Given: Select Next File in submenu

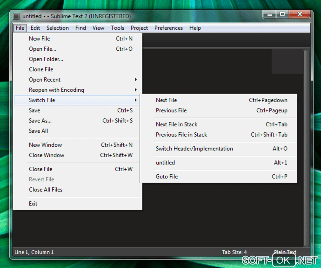Looking at the screenshot, I should click(218, 100).
